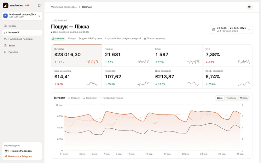Click the Активна status check icon
Screen dimensions: 261x163
(53, 39)
